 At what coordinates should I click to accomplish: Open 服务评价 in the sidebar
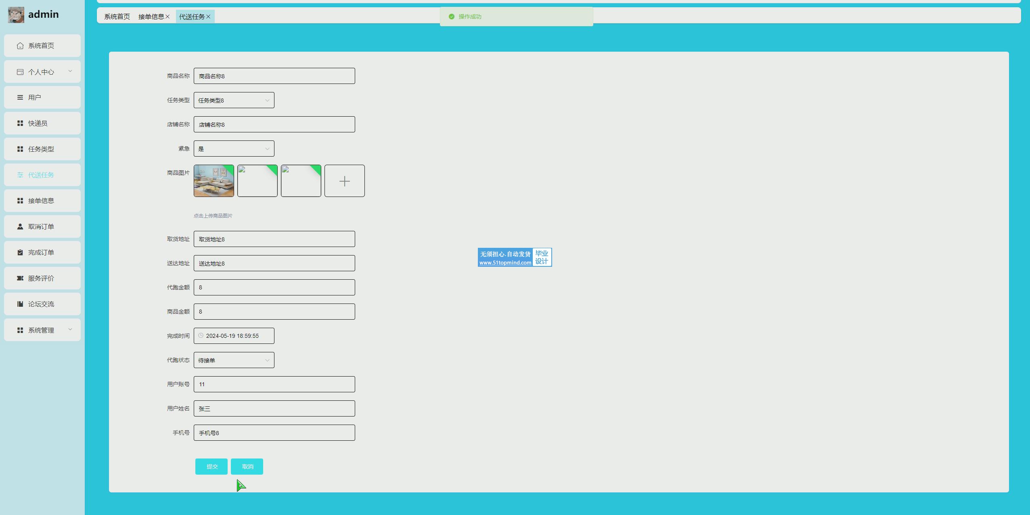tap(42, 278)
